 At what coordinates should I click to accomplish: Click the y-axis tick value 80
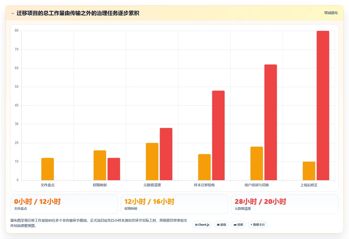pos(17,31)
